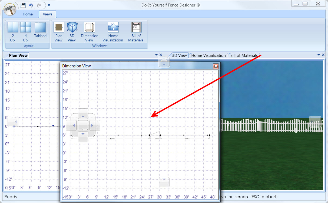Image resolution: width=328 pixels, height=203 pixels.
Task: Choose the 4 Up layout
Action: (25, 32)
